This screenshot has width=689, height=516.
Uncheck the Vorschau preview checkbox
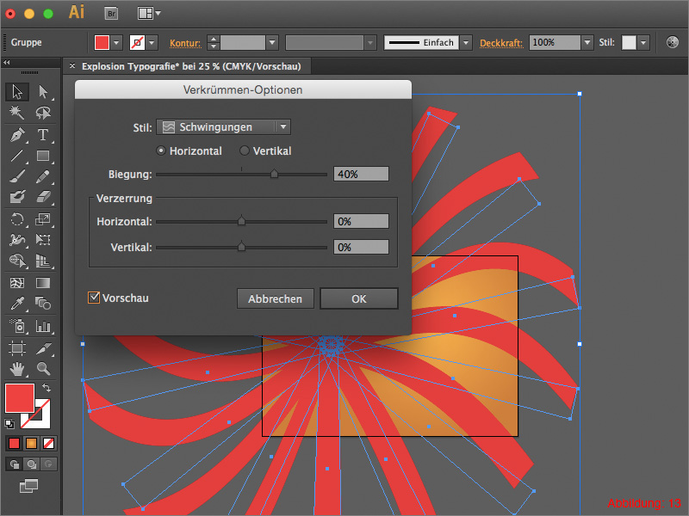pos(93,298)
